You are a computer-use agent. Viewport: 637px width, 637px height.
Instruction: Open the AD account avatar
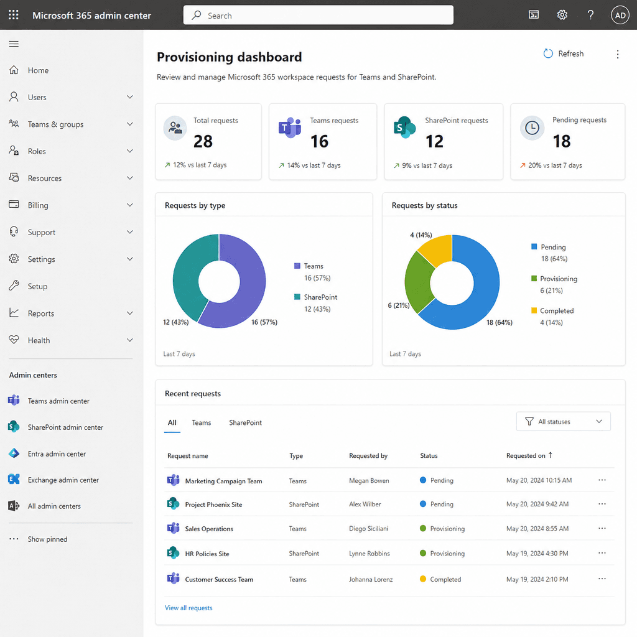[620, 15]
